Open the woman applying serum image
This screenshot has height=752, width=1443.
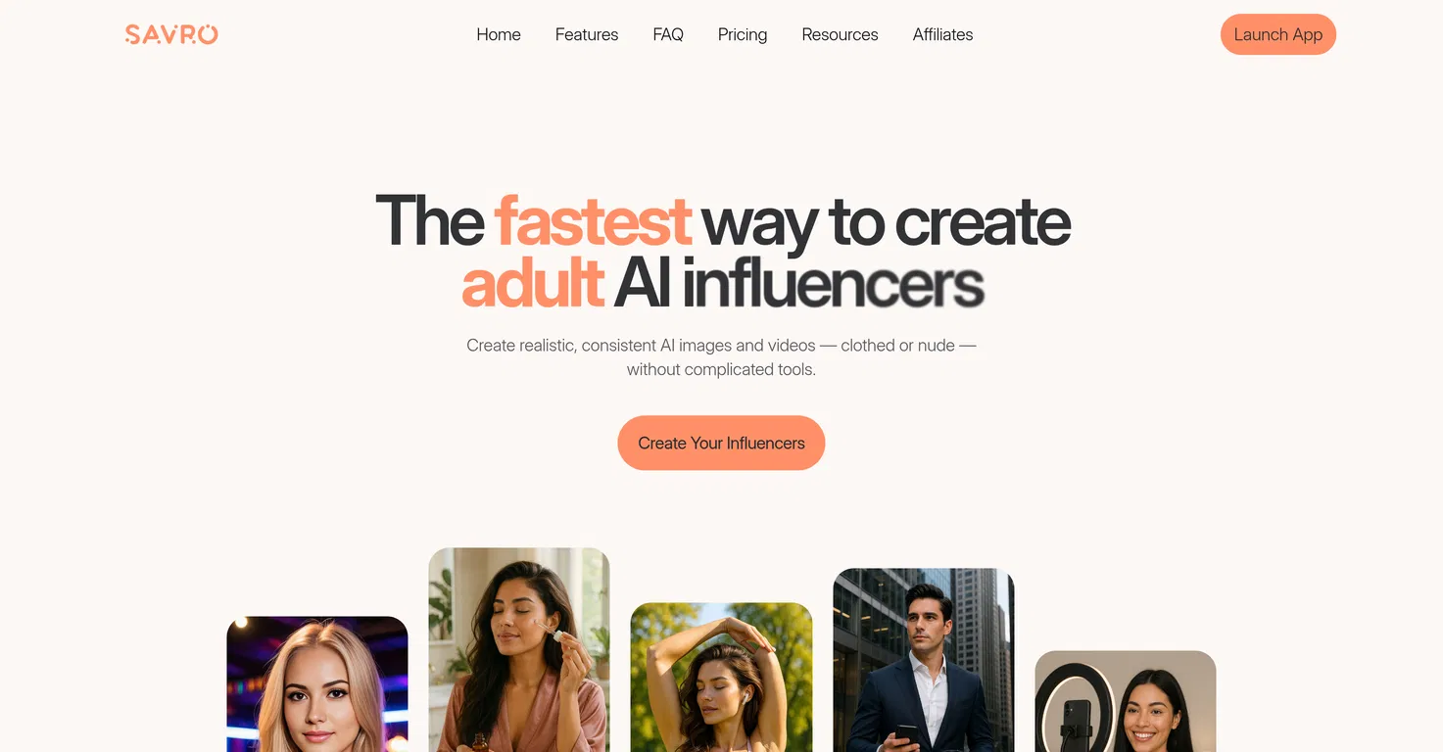[x=519, y=650]
